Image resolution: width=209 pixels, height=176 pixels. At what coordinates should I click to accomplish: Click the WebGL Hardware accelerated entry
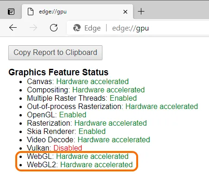point(78,156)
